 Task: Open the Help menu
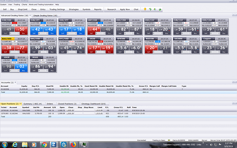[x=57, y=5]
